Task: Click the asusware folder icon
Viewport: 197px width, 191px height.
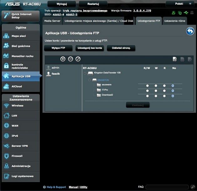Action: coord(99,85)
